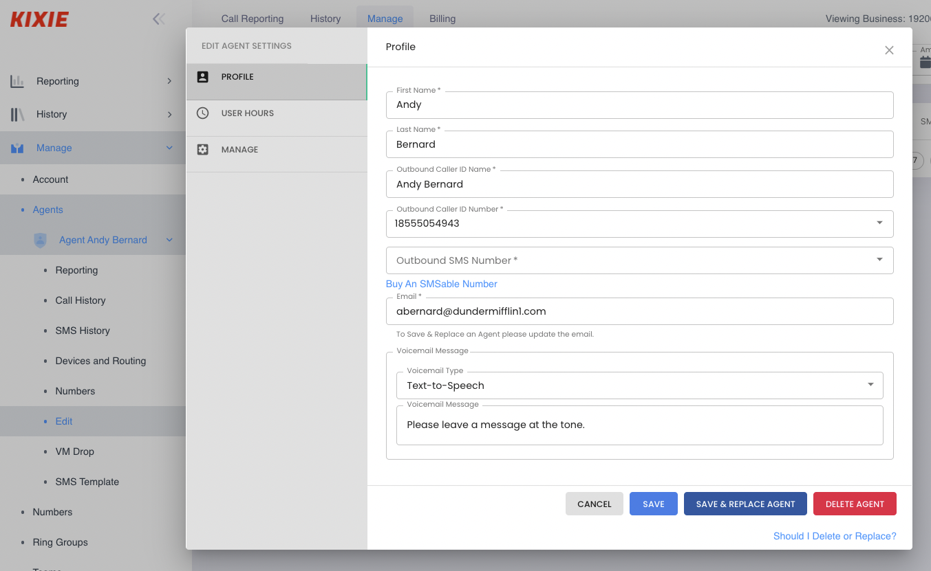931x571 pixels.
Task: Collapse Agent Andy Bernard submenu
Action: (x=169, y=240)
